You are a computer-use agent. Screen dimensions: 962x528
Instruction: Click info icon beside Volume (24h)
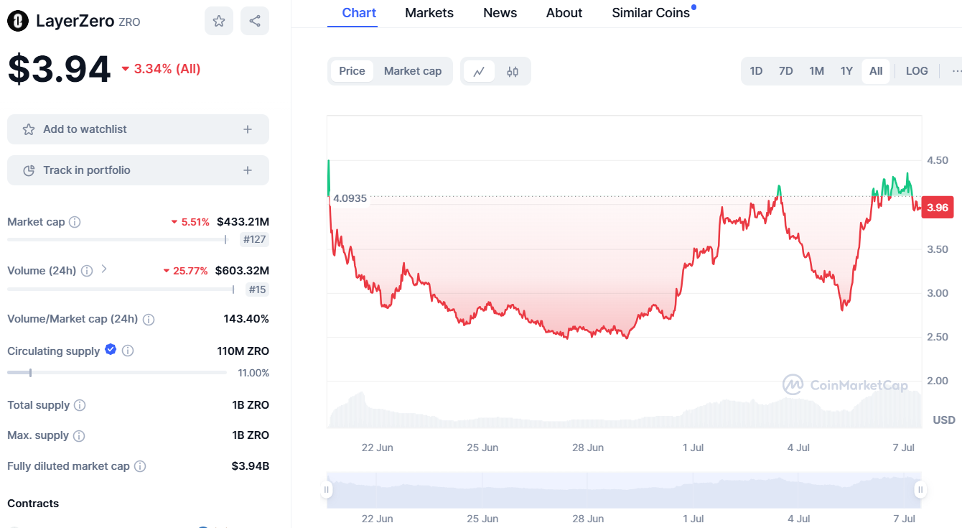(x=87, y=271)
